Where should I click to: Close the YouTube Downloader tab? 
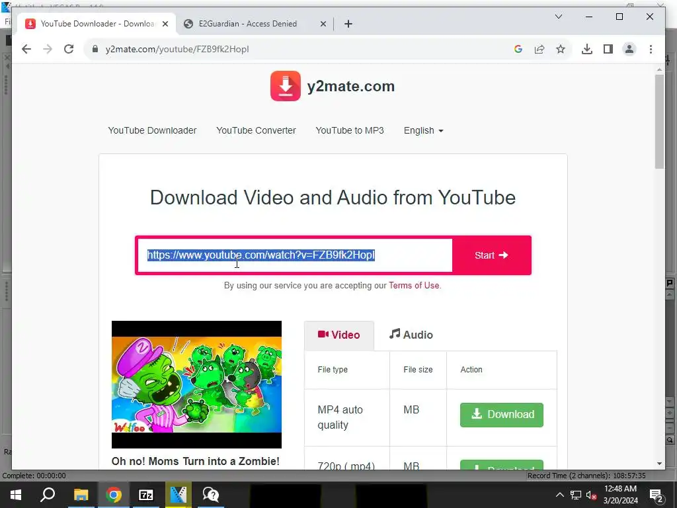pos(165,24)
